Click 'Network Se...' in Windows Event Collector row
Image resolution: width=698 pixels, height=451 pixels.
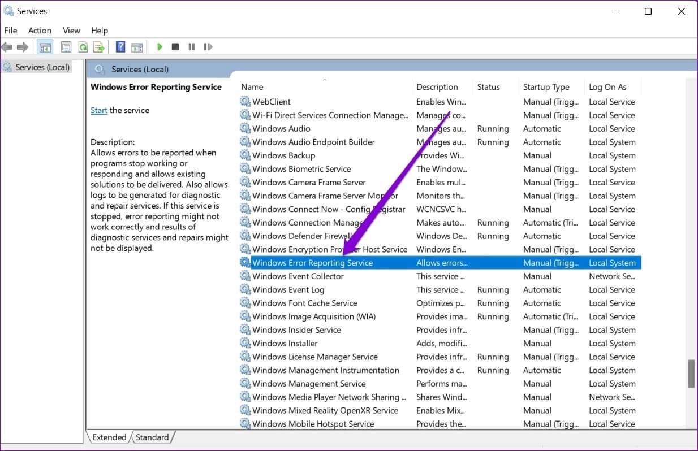coord(612,276)
